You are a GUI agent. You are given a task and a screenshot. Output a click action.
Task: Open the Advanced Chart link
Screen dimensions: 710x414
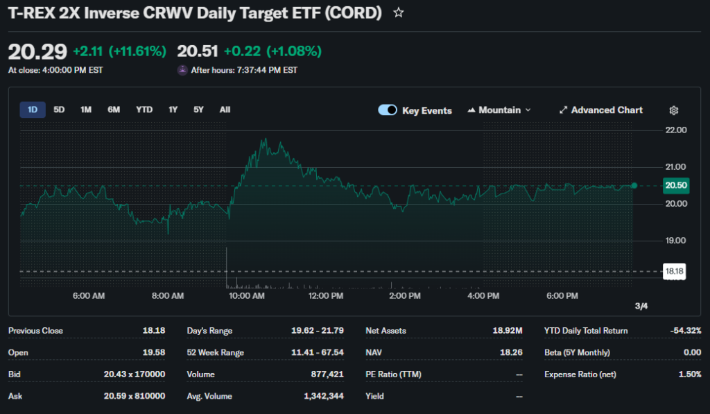pos(607,110)
